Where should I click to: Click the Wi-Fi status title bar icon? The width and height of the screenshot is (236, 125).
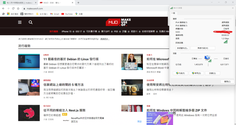point(171,8)
